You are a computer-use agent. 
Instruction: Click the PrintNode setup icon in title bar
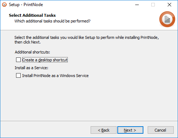point(4,5)
